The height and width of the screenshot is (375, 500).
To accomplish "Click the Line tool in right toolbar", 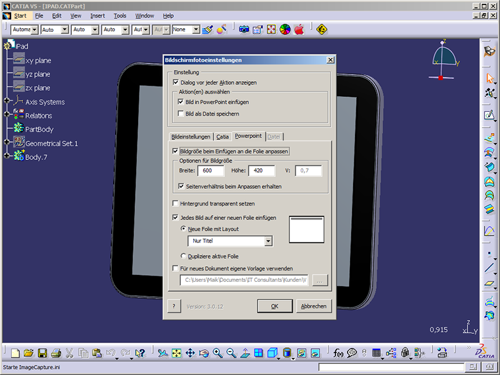I will [x=489, y=267].
